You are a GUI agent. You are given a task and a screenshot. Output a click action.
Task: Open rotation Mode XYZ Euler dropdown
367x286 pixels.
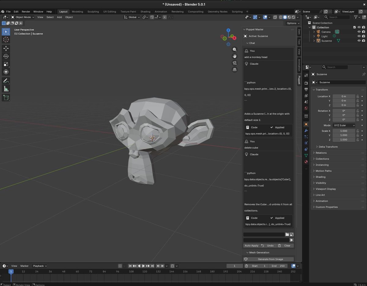click(344, 125)
